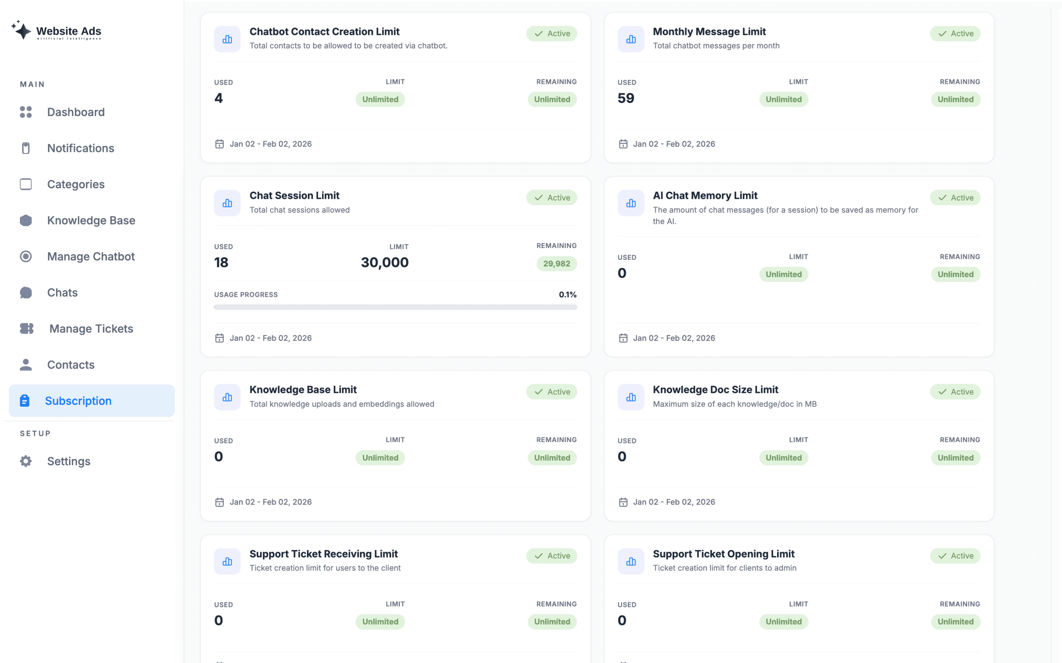The height and width of the screenshot is (663, 1062).
Task: Click the Contacts person icon
Action: (x=26, y=364)
